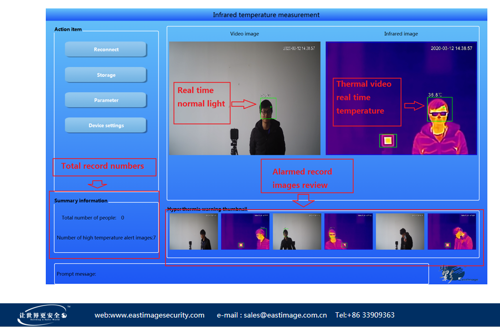Select the live Video image feed
500x327 pixels.
(245, 98)
